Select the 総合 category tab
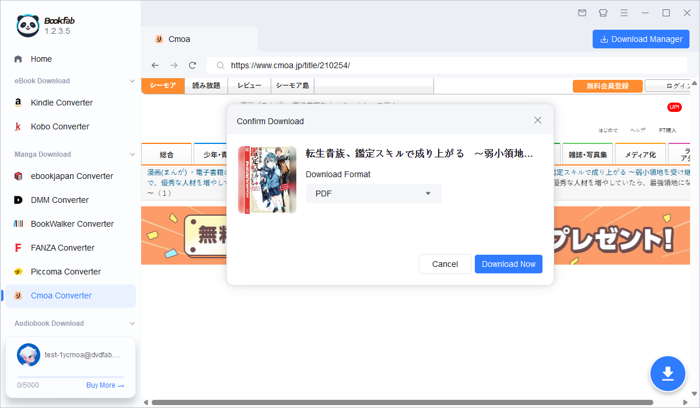The height and width of the screenshot is (408, 700). click(x=167, y=155)
